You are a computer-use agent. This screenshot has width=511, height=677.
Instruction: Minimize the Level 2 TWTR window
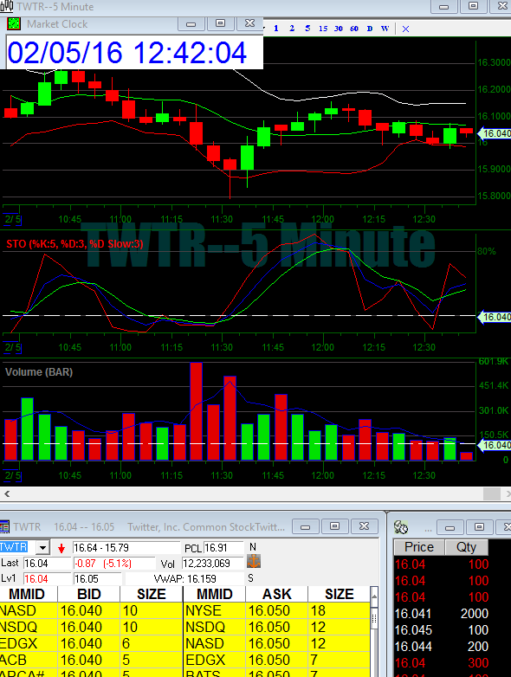(306, 526)
